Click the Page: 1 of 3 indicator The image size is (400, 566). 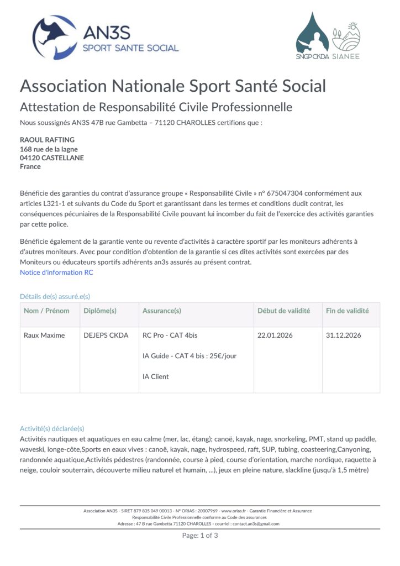coord(200,535)
